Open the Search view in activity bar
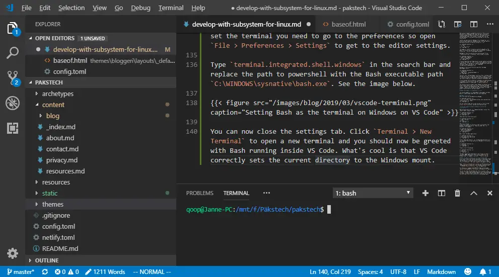 [x=13, y=53]
